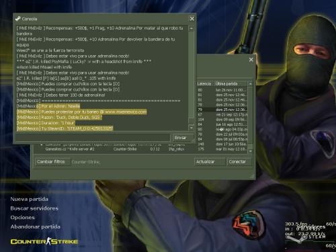This screenshot has width=336, height=252.
Task: Select the Gamesites.cz ~Knife server #2 row
Action: (141, 149)
